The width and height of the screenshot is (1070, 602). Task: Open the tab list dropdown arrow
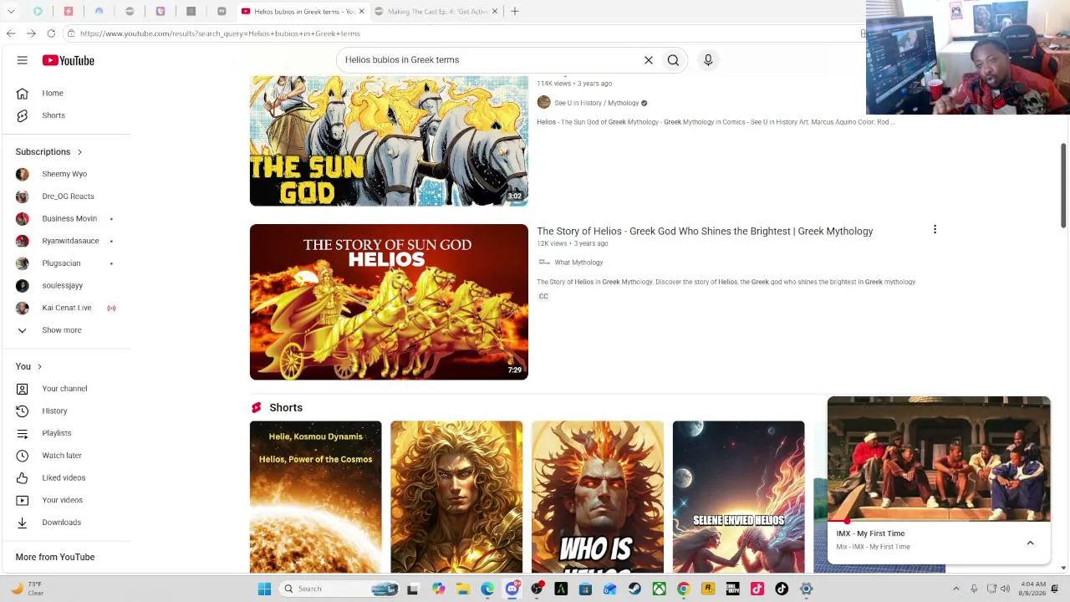(x=11, y=12)
